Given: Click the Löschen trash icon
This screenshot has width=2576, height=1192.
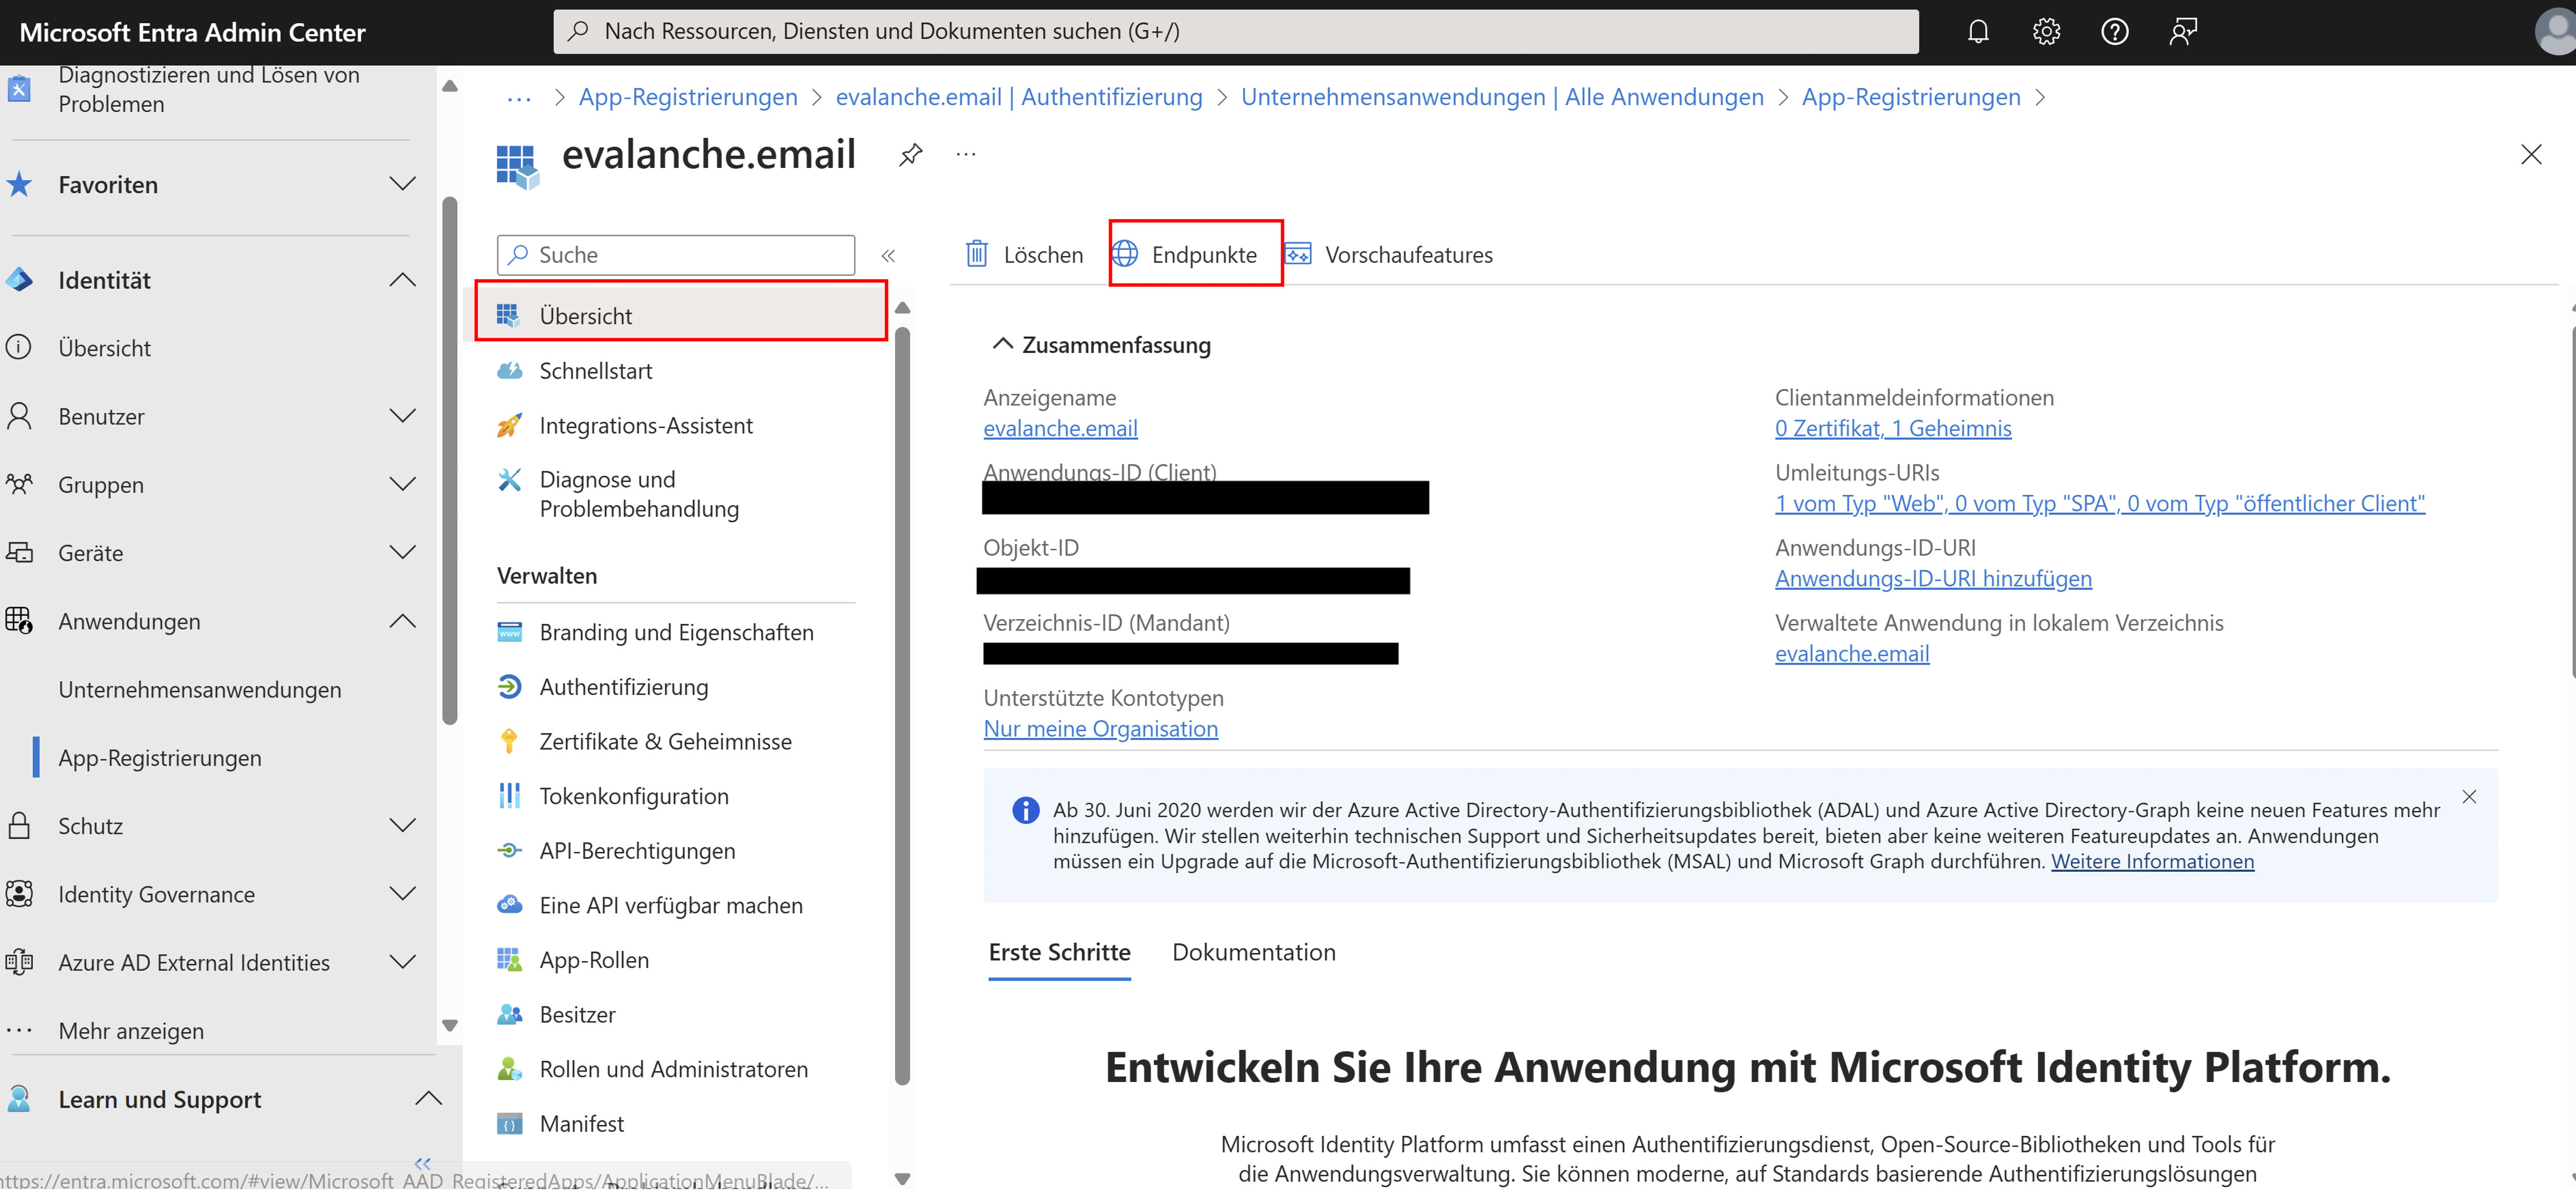Looking at the screenshot, I should click(977, 255).
